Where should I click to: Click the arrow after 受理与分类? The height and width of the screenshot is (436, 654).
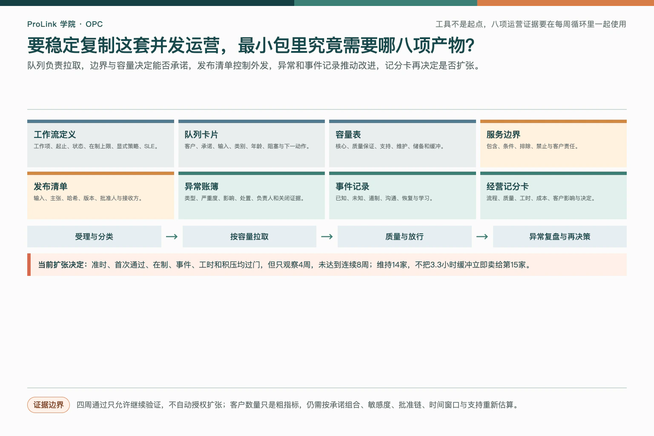[x=172, y=237]
